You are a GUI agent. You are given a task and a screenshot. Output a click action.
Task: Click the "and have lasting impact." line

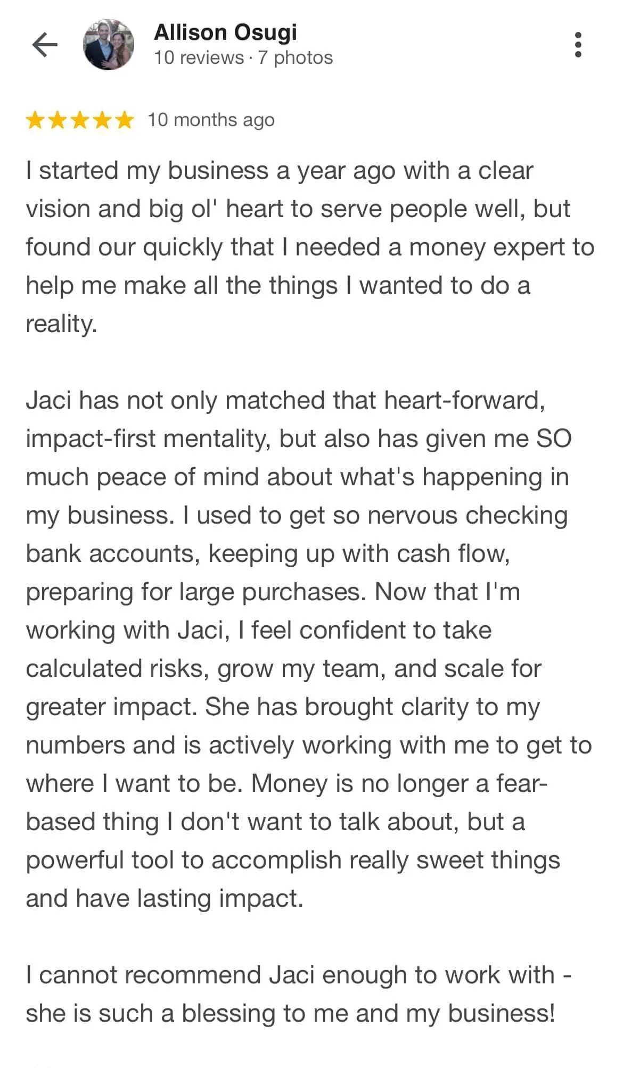pyautogui.click(x=165, y=899)
